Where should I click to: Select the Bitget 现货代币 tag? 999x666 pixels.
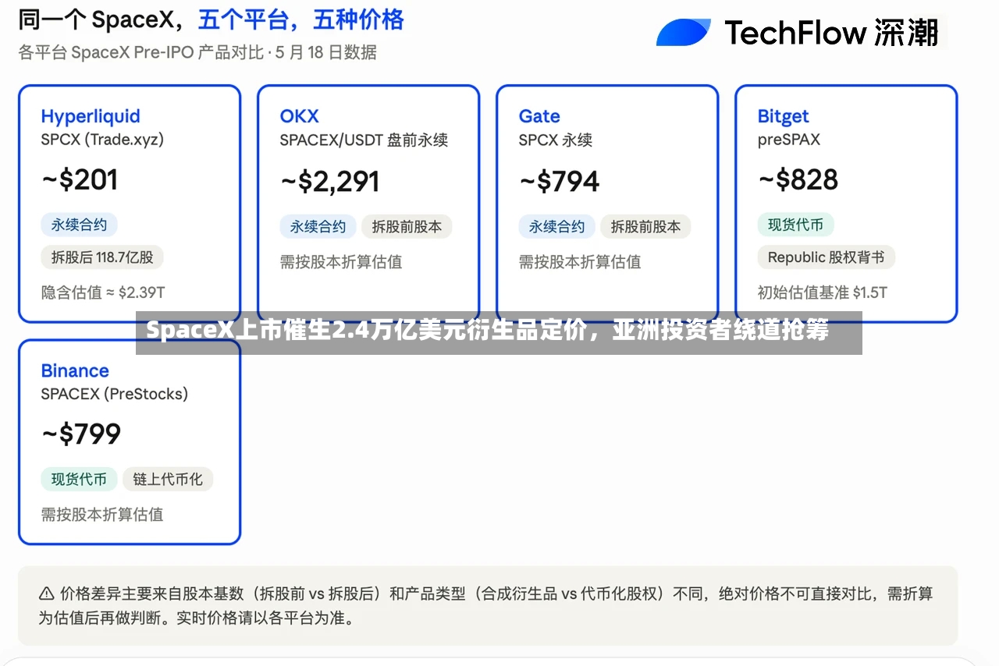pos(795,225)
